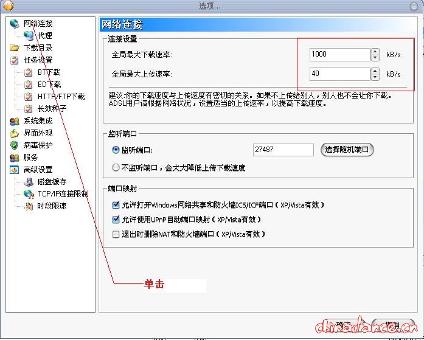
Task: Click the 监听端口 number input field
Action: tap(283, 150)
